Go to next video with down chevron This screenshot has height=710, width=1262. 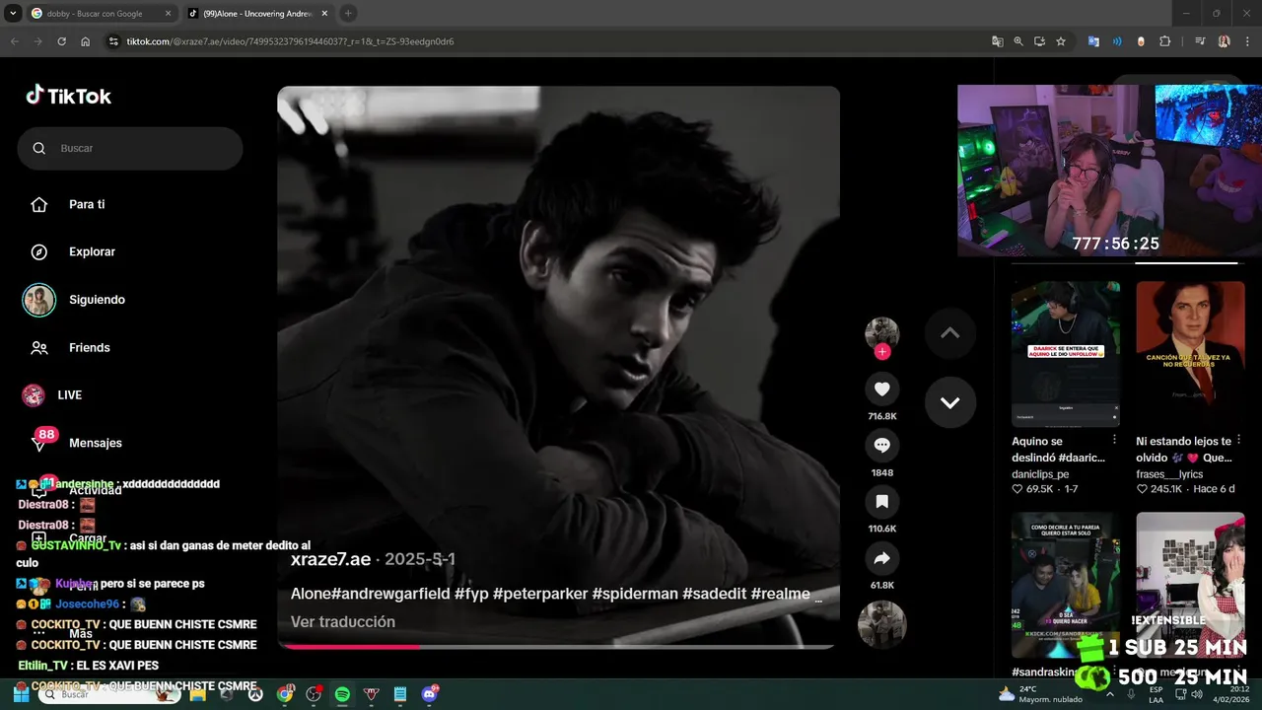pyautogui.click(x=950, y=402)
